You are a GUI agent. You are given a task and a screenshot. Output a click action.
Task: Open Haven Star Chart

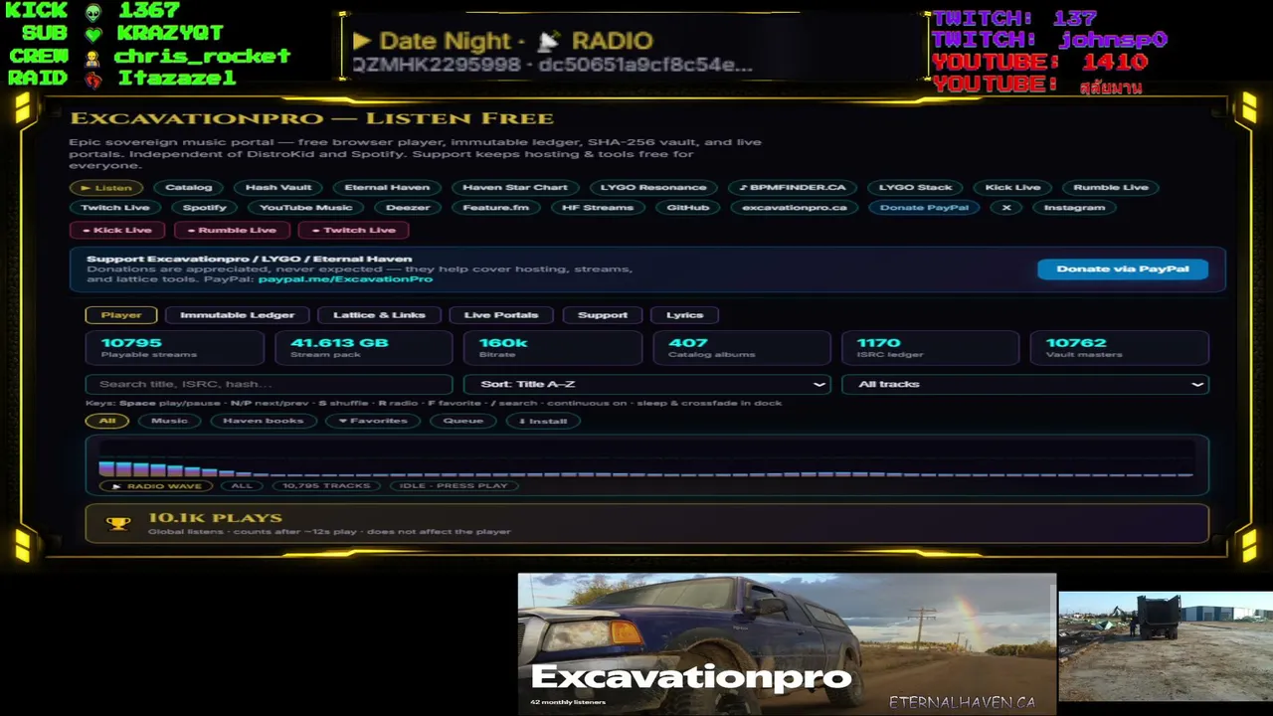click(x=515, y=187)
